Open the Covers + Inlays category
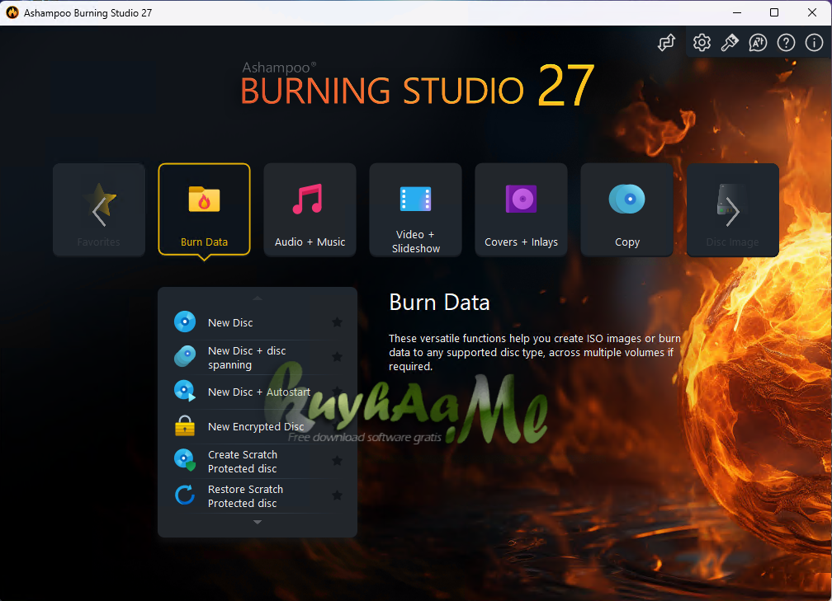Screen dimensions: 832x601 click(521, 209)
